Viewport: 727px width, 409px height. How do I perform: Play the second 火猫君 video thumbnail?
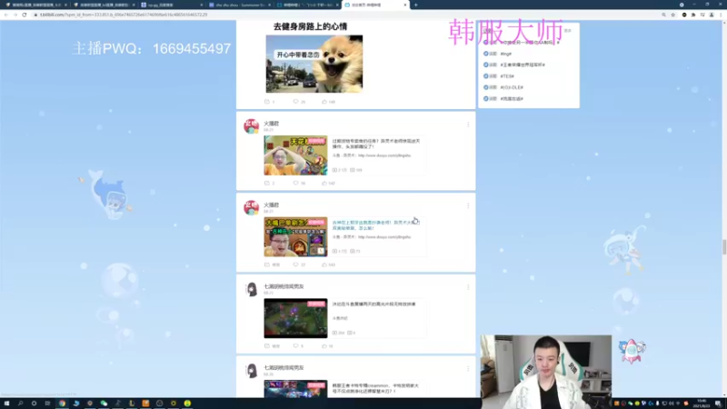pos(295,236)
